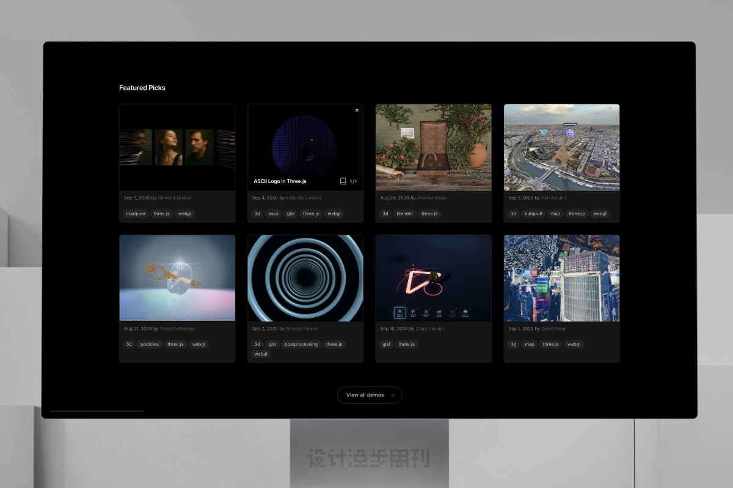The width and height of the screenshot is (733, 488).
Task: Open the source code icon on ASCII Logo card
Action: (354, 181)
